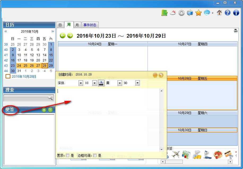
Task: Toggle the 置顶 (stay on top) checkbox
Action: (x=67, y=155)
